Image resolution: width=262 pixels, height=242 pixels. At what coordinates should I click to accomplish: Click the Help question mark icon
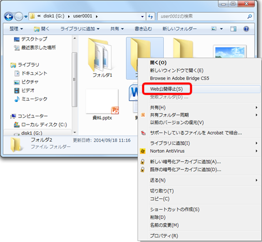pyautogui.click(x=246, y=29)
